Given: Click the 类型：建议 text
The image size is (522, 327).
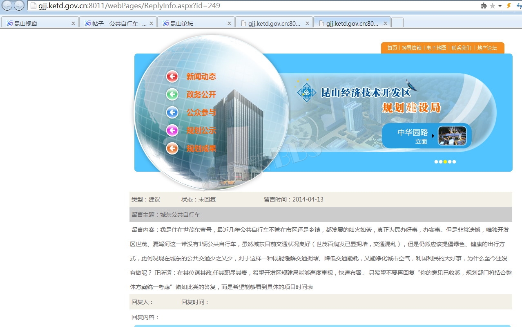Looking at the screenshot, I should coord(146,199).
